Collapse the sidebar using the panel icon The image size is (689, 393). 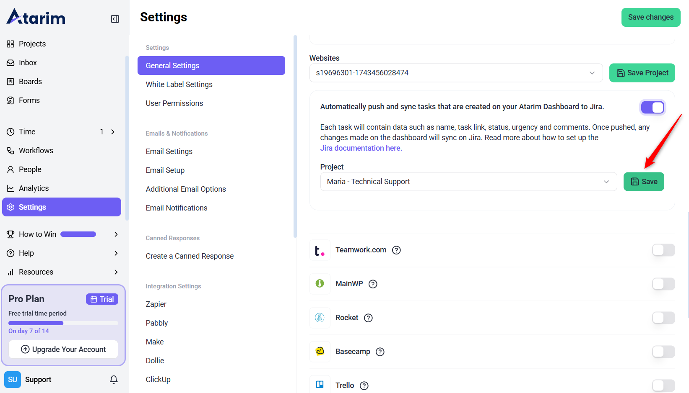(x=115, y=19)
